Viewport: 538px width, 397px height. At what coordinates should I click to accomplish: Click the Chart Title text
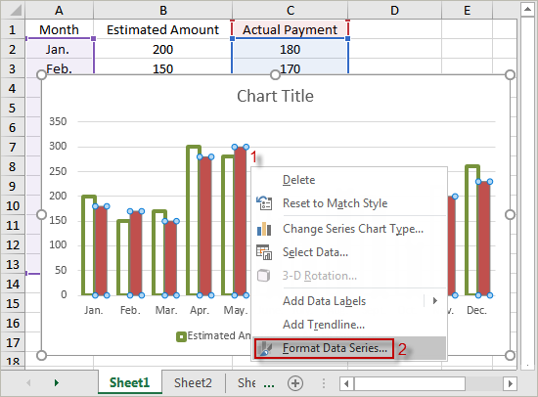[275, 96]
